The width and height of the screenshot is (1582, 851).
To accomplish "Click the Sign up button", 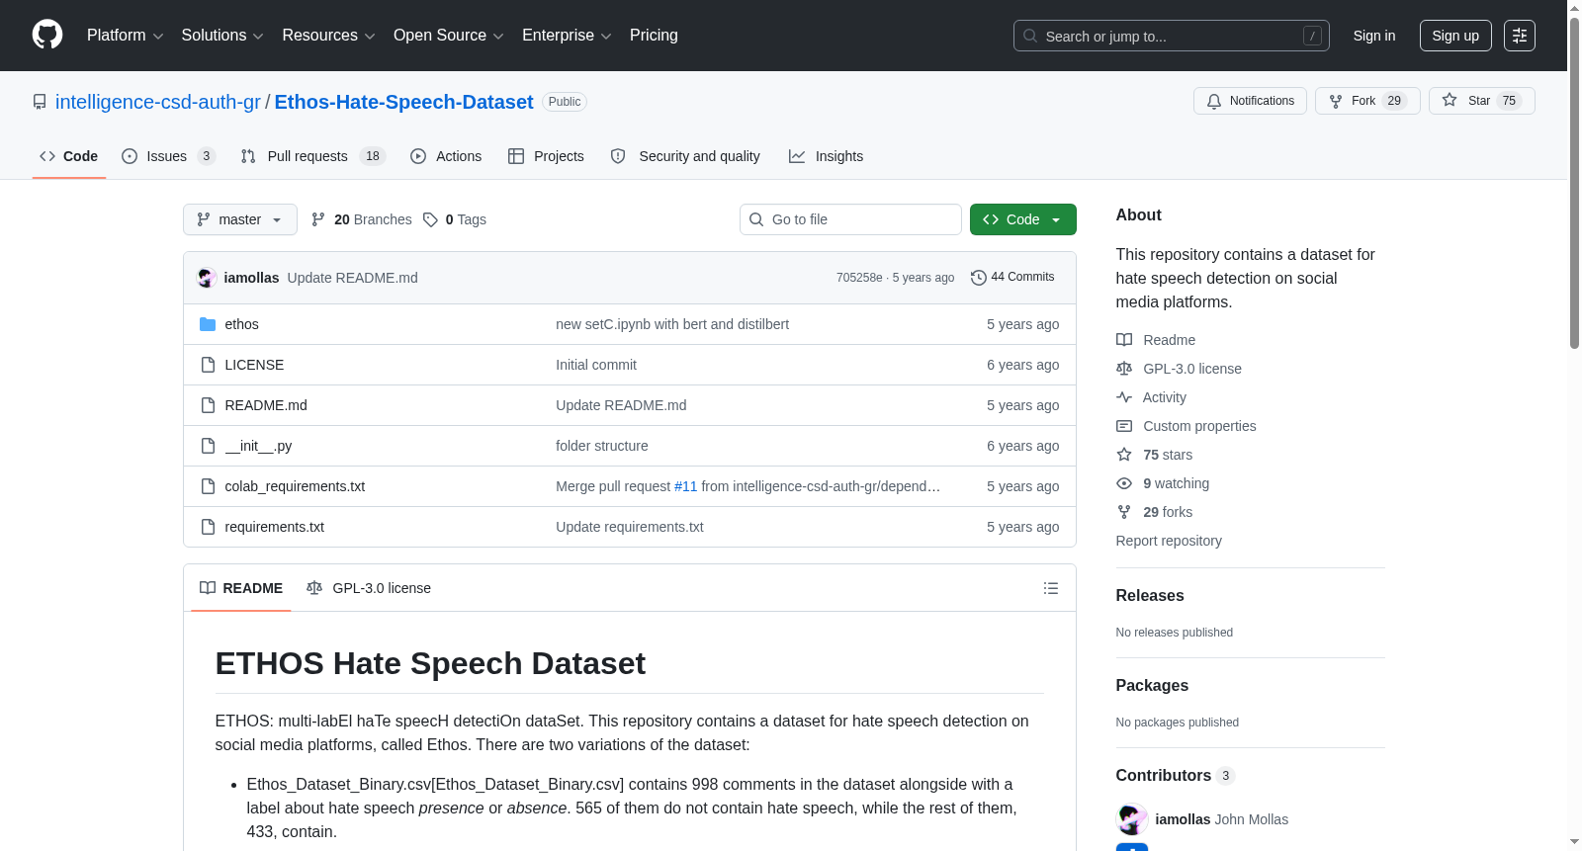I will pyautogui.click(x=1455, y=36).
